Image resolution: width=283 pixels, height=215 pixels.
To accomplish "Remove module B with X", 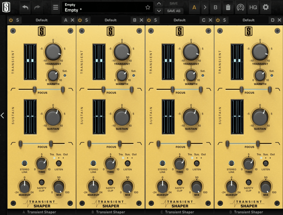I will pos(141,20).
